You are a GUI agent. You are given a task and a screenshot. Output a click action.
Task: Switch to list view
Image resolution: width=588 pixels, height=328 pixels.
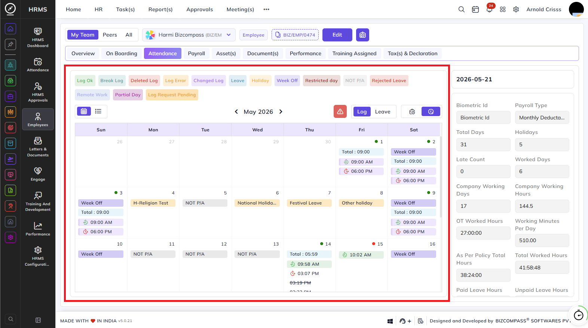pos(98,111)
